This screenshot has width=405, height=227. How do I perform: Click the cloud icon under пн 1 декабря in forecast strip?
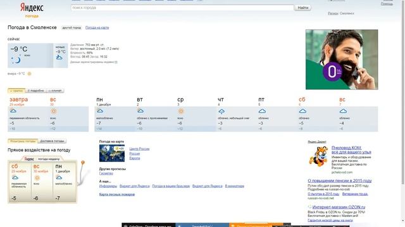point(100,111)
